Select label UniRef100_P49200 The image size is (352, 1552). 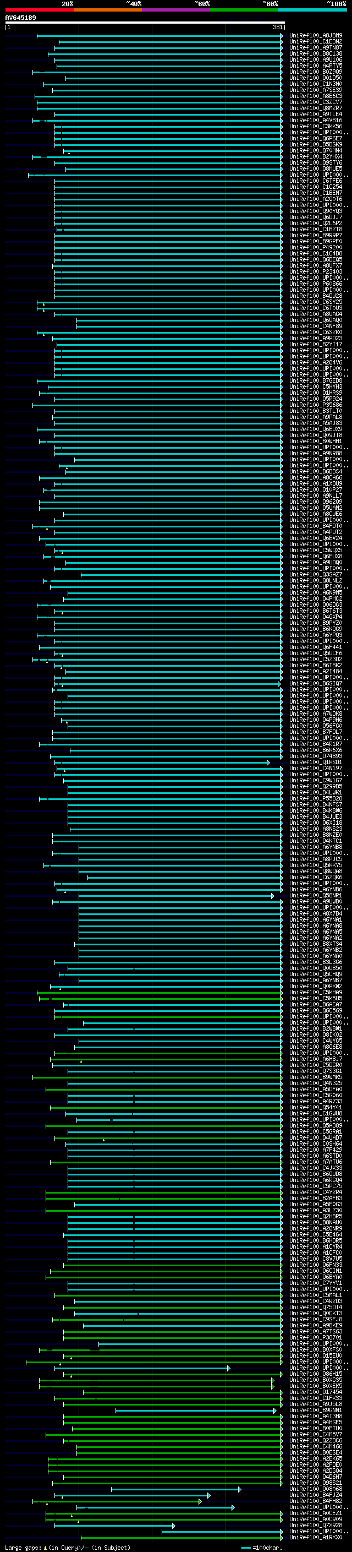(x=315, y=247)
